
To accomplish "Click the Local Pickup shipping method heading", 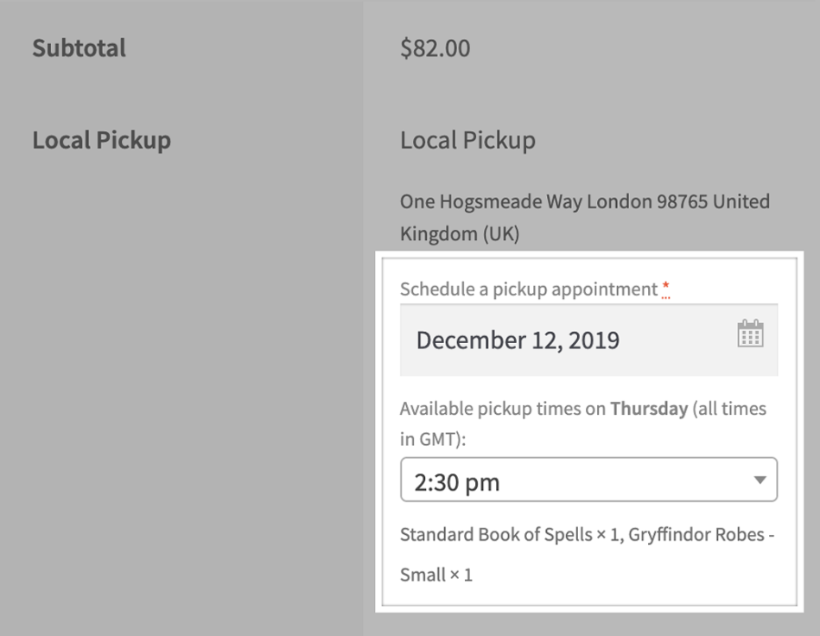I will click(x=467, y=140).
